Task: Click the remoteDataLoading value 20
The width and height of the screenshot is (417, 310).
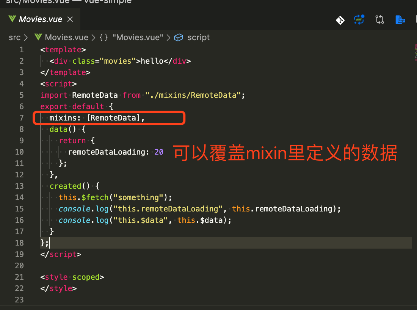Action: point(159,152)
